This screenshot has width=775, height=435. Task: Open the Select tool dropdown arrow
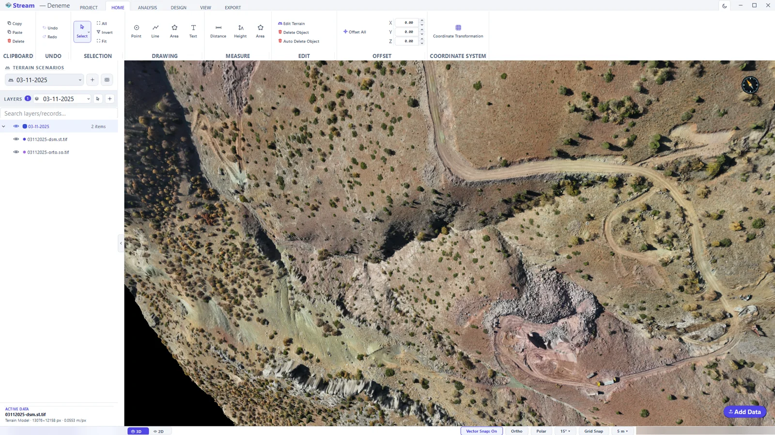[x=89, y=32]
